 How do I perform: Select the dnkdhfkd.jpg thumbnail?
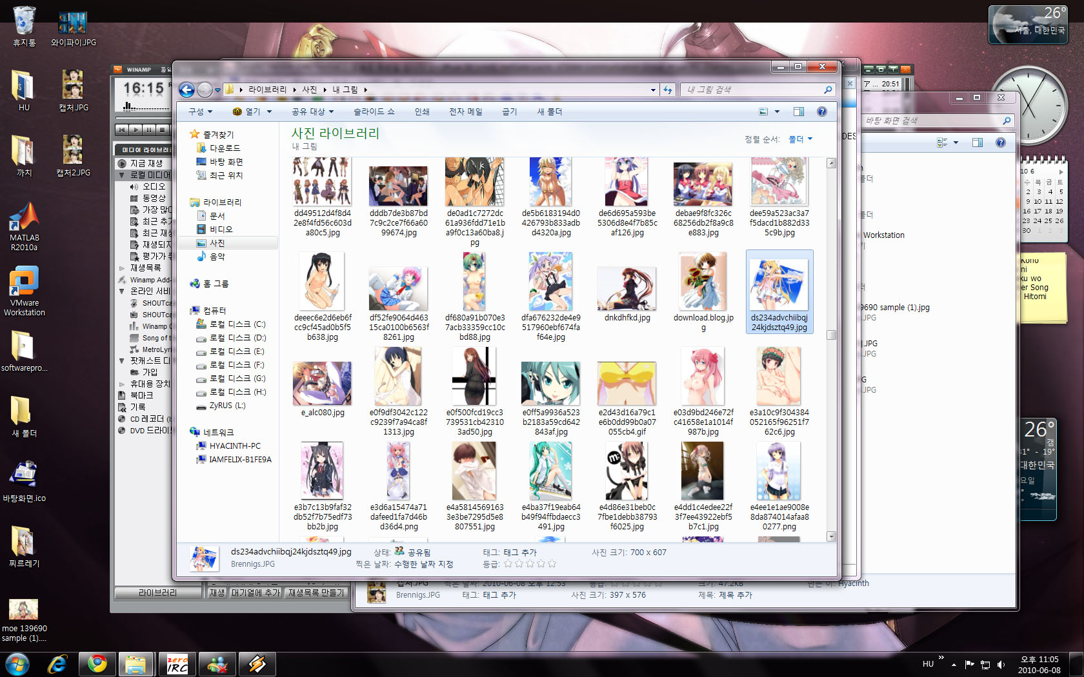pos(627,290)
